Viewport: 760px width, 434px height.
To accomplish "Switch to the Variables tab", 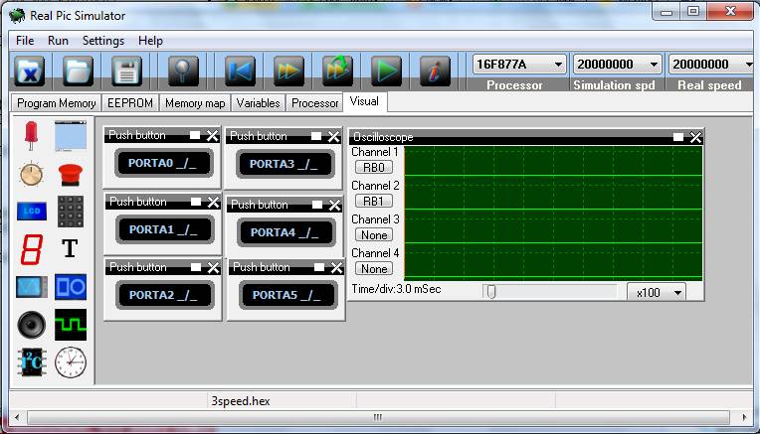I will [258, 103].
